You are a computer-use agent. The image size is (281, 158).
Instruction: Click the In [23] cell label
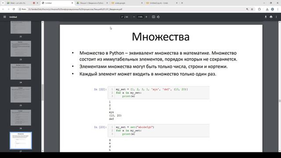(101, 127)
